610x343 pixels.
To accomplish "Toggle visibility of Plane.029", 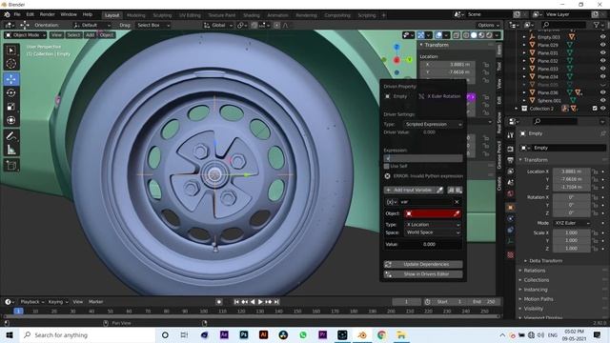I will click(x=602, y=45).
